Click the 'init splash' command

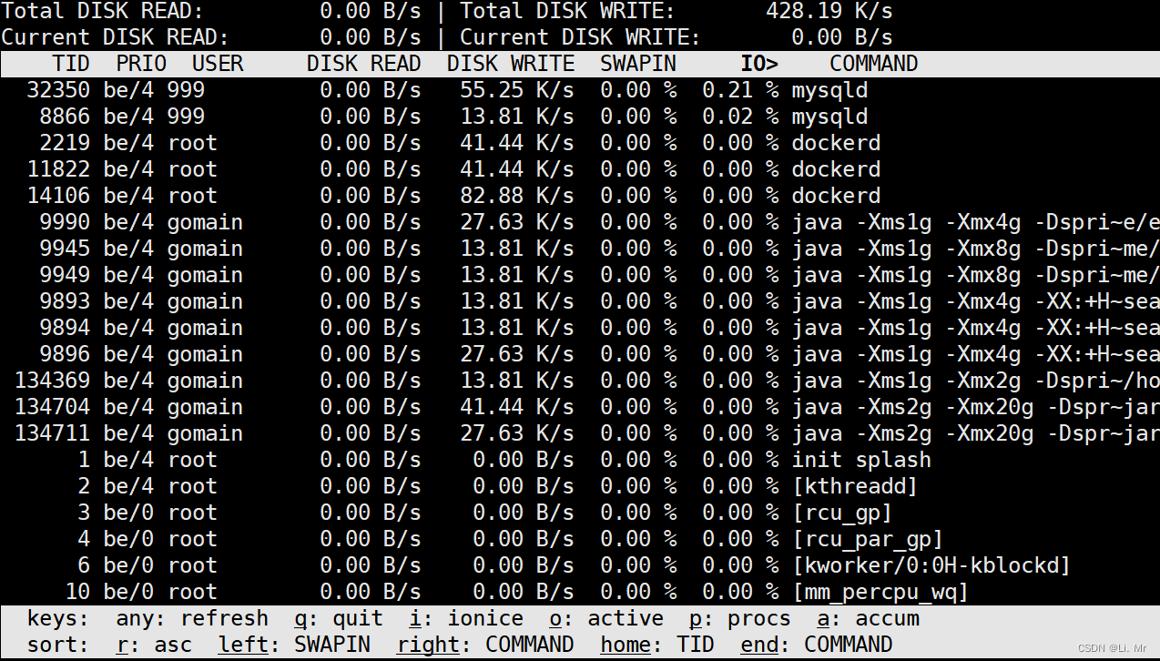point(861,460)
